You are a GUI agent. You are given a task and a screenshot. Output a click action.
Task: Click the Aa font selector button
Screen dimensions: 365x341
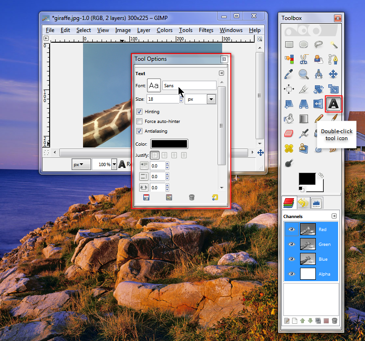pos(154,86)
